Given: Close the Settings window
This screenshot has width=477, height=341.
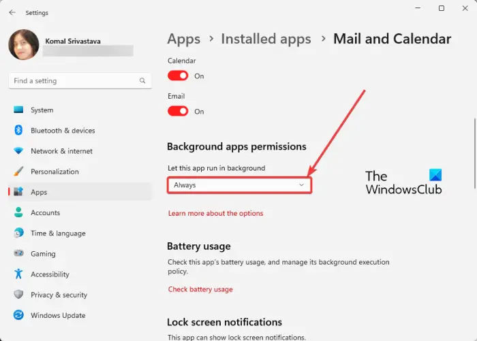Looking at the screenshot, I should point(465,8).
